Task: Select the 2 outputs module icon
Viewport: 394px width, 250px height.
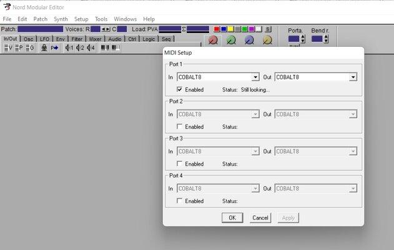Action: tap(80, 47)
